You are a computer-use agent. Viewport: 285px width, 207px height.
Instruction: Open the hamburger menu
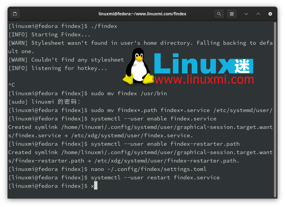tap(232, 14)
